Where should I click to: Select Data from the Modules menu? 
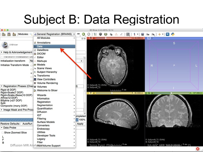41,46
